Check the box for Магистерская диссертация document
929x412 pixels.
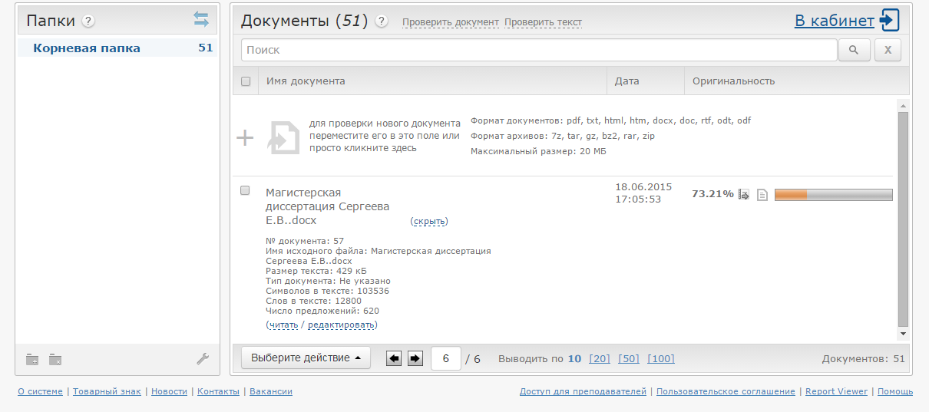(246, 191)
